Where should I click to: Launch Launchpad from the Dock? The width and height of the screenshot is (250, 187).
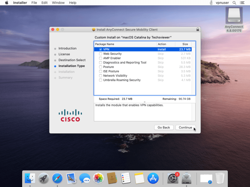[x=43, y=178]
